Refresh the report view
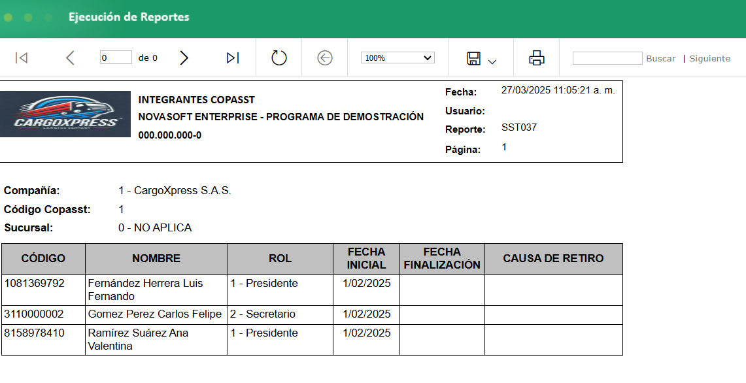This screenshot has width=746, height=383. pos(278,58)
